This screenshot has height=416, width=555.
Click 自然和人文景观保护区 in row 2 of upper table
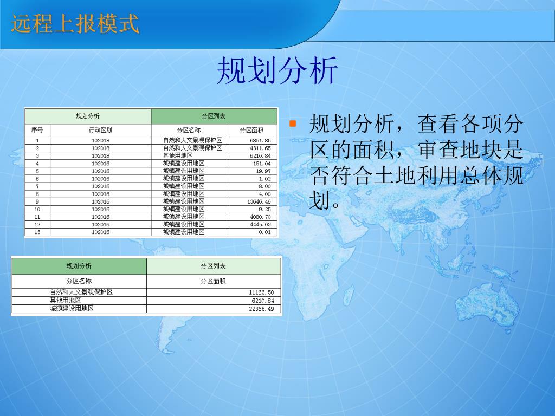pos(192,148)
